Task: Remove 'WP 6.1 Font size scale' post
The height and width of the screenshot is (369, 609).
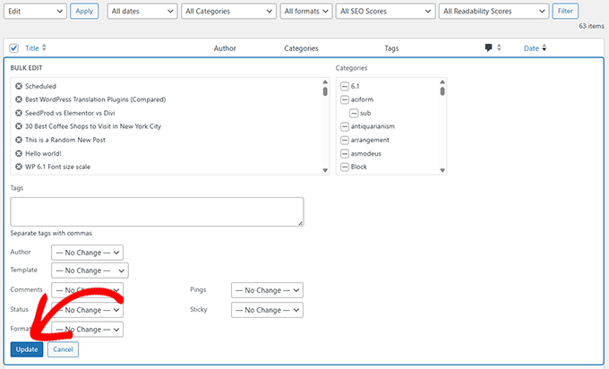Action: pos(19,167)
